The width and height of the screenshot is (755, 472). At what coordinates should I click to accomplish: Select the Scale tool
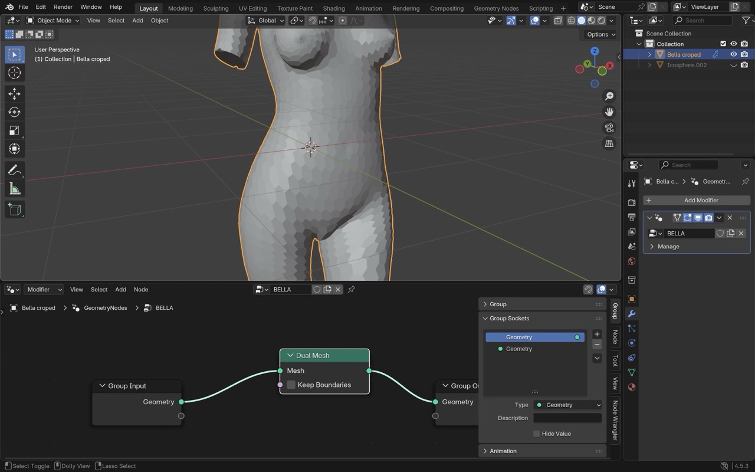15,130
